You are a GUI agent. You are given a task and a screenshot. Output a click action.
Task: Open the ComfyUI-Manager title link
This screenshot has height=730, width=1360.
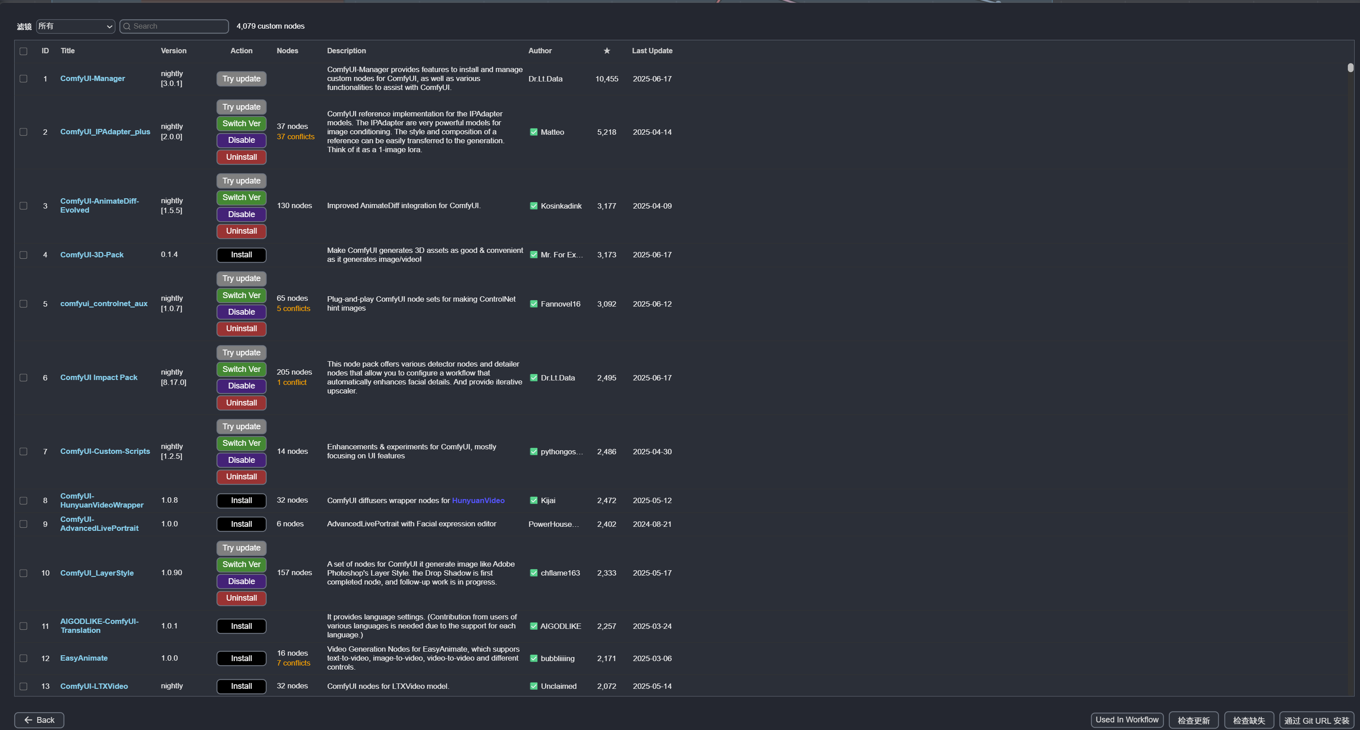[92, 79]
